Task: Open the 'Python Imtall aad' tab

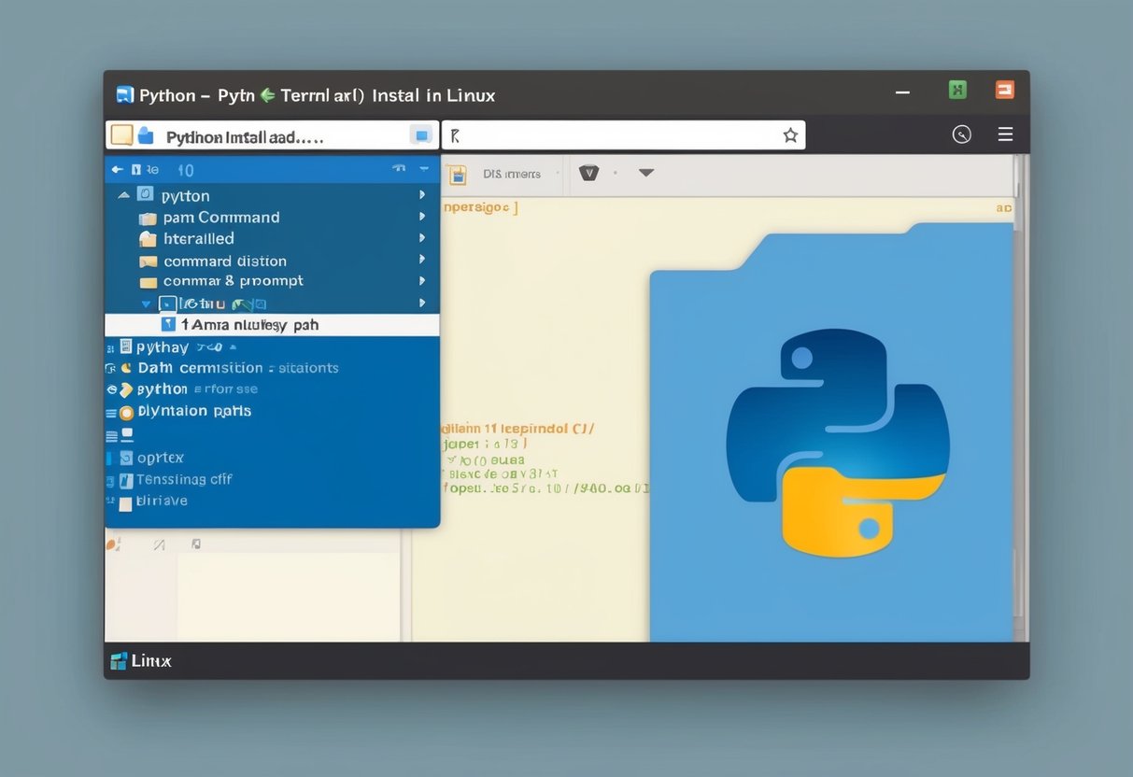Action: coord(245,136)
